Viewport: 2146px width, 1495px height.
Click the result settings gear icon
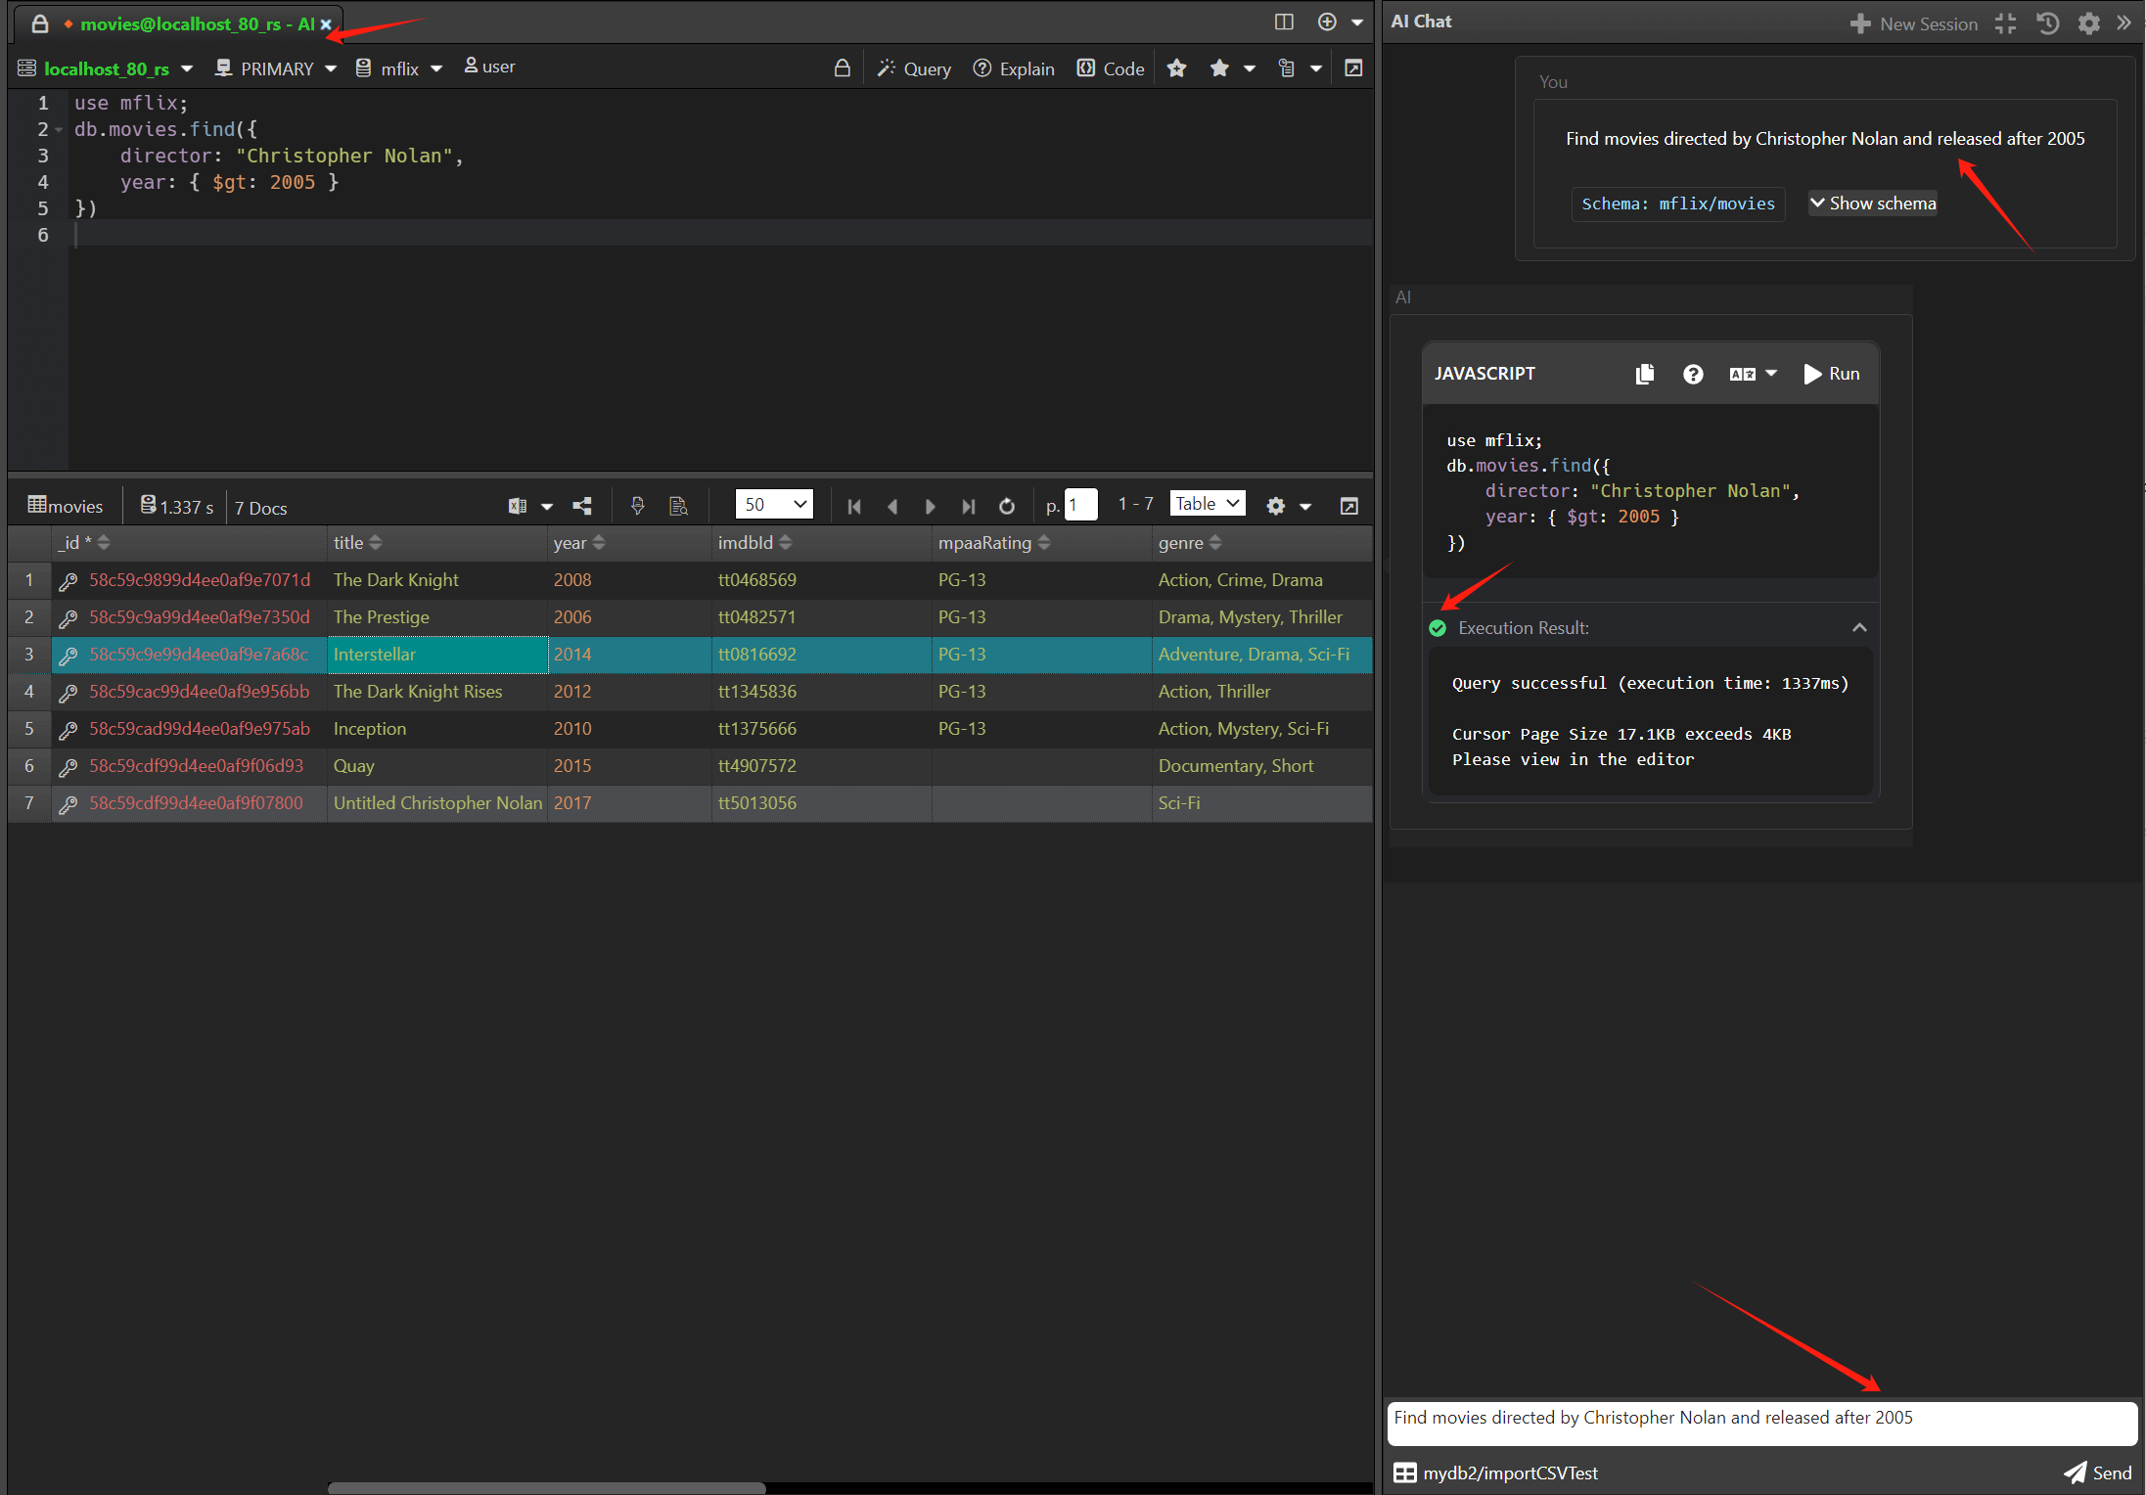point(1275,506)
